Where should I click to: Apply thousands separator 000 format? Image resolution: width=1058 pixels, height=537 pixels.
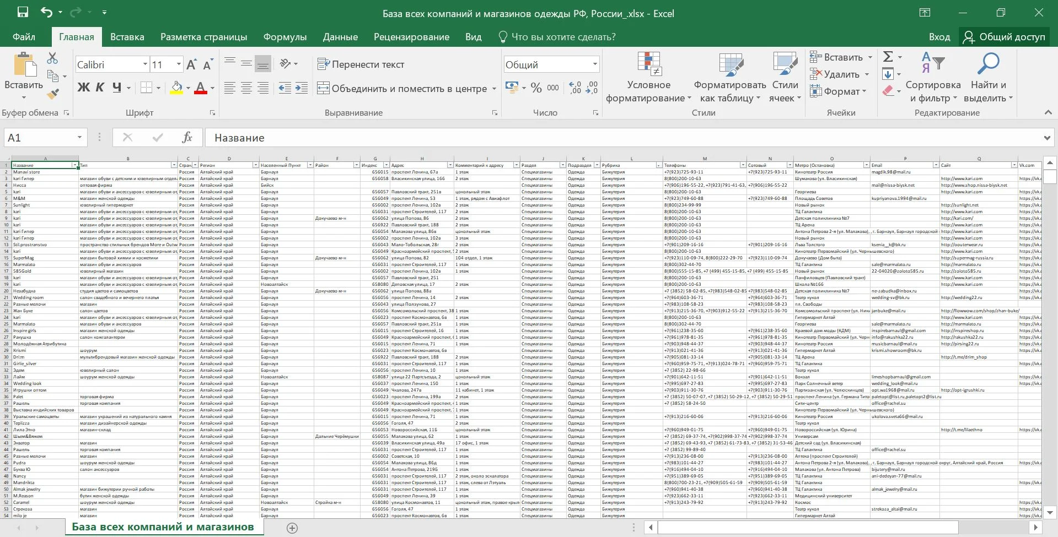click(x=553, y=88)
